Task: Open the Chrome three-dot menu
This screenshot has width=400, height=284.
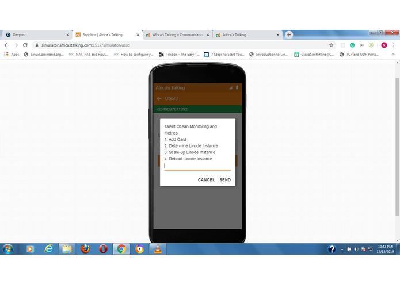Action: 394,45
